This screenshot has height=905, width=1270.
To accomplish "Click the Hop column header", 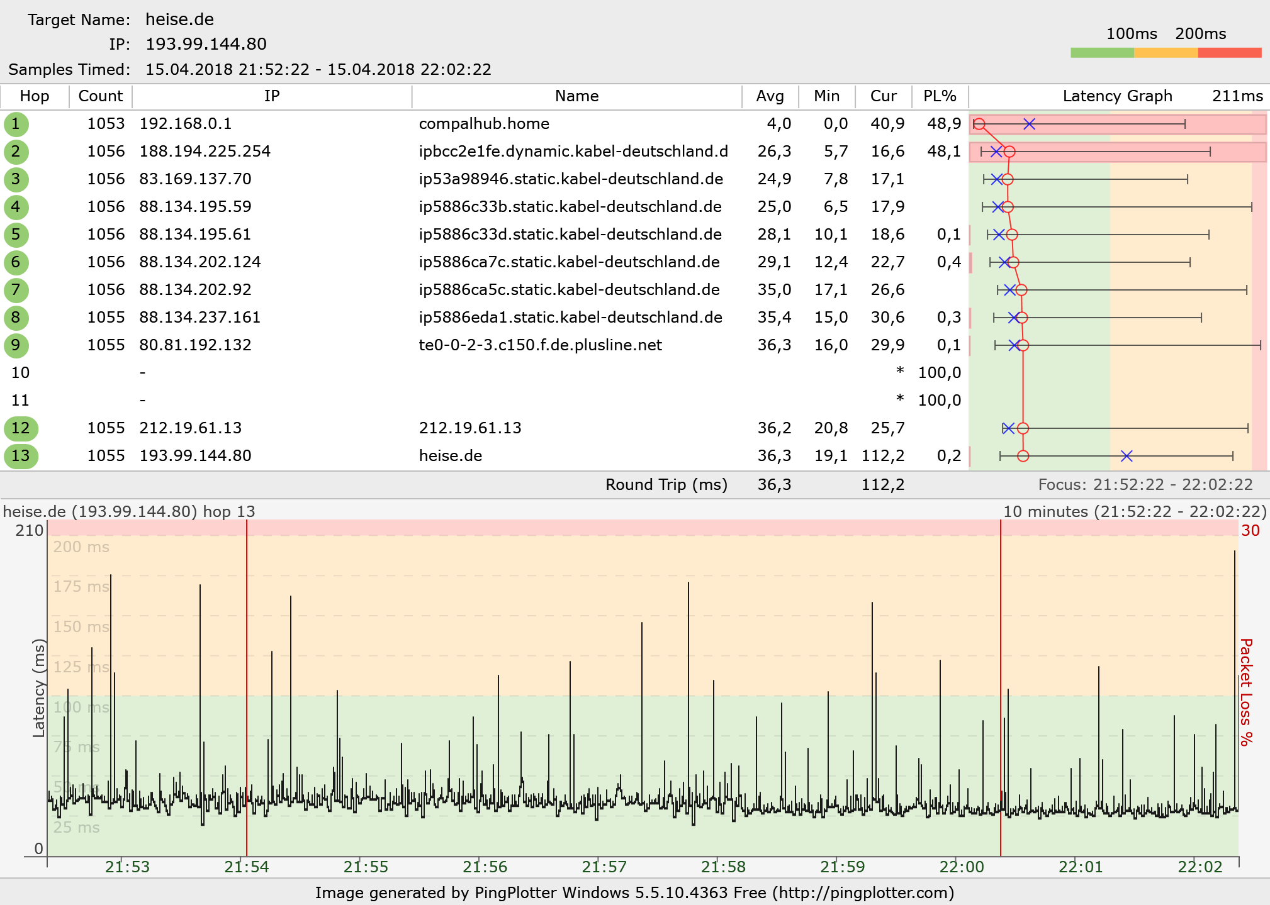I will click(x=35, y=96).
